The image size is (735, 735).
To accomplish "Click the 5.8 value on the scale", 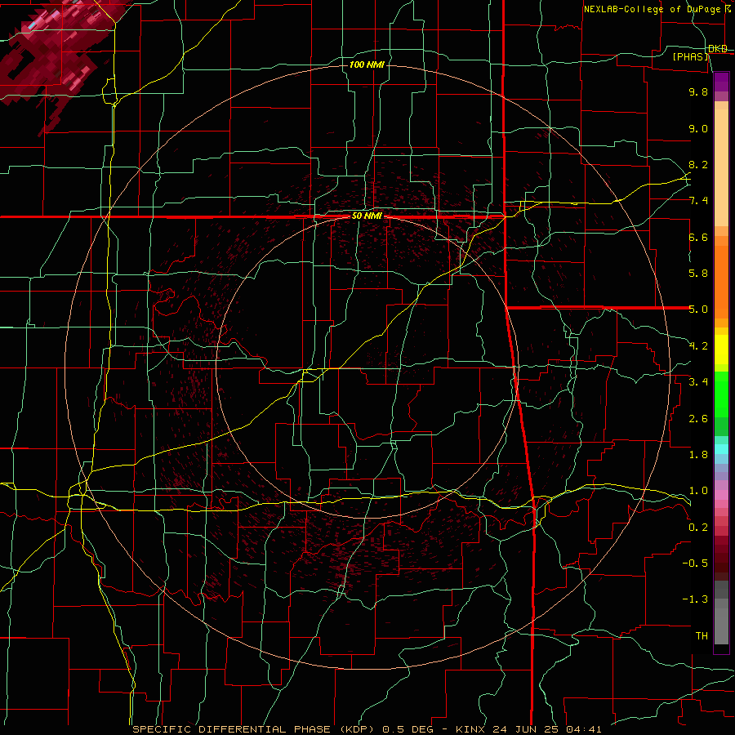I will (698, 274).
